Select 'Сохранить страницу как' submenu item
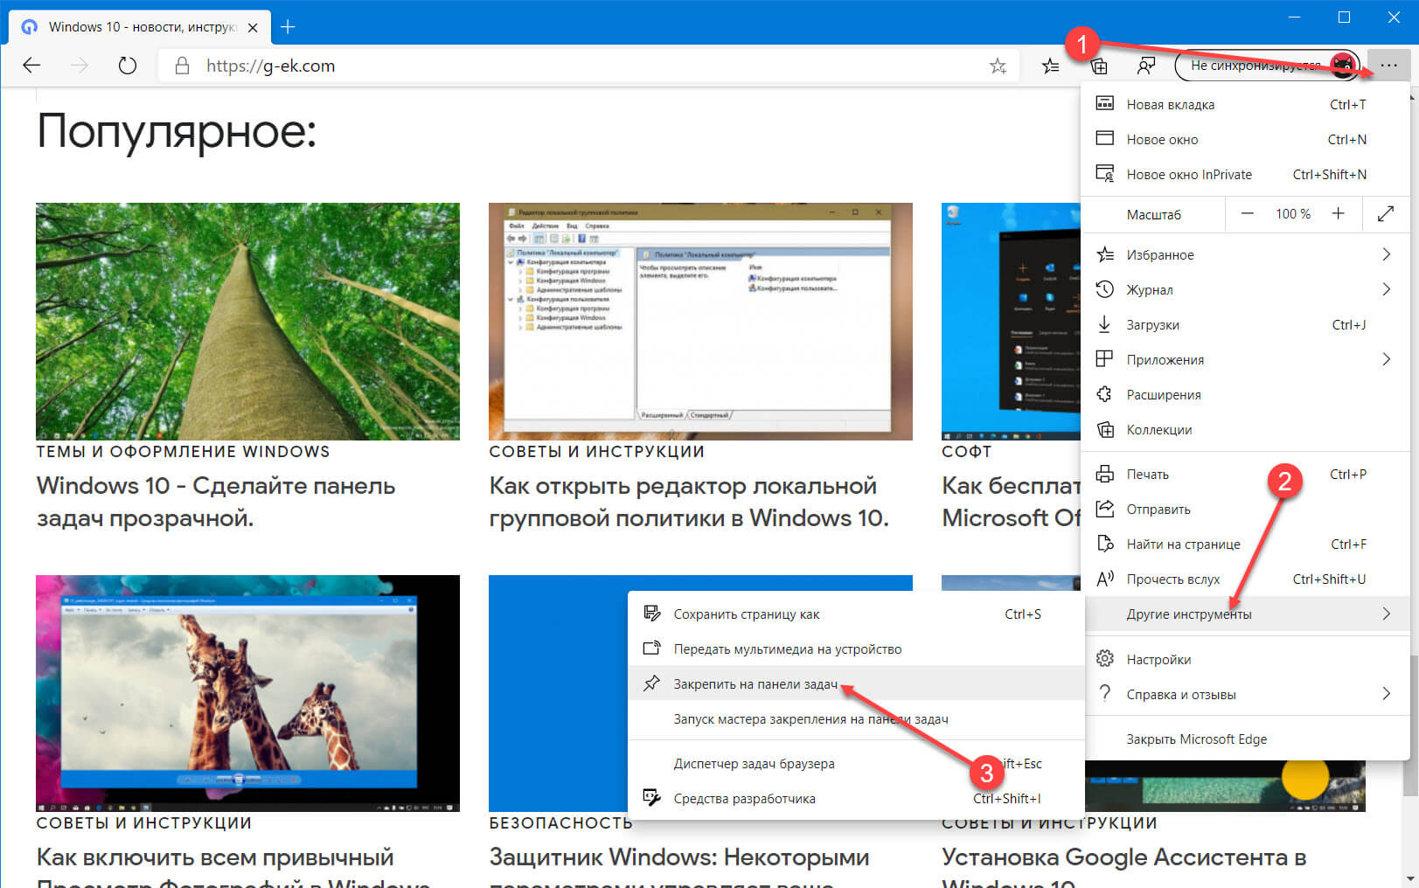 (x=856, y=614)
